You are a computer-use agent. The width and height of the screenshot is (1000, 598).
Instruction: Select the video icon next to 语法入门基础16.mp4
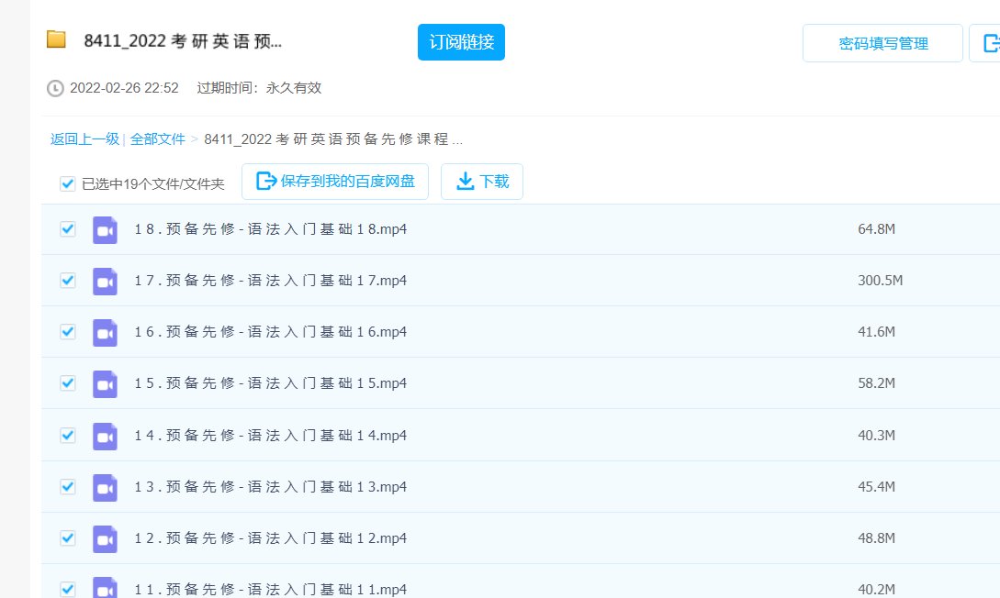click(x=105, y=332)
